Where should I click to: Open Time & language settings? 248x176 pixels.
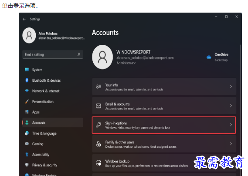tap(53, 133)
